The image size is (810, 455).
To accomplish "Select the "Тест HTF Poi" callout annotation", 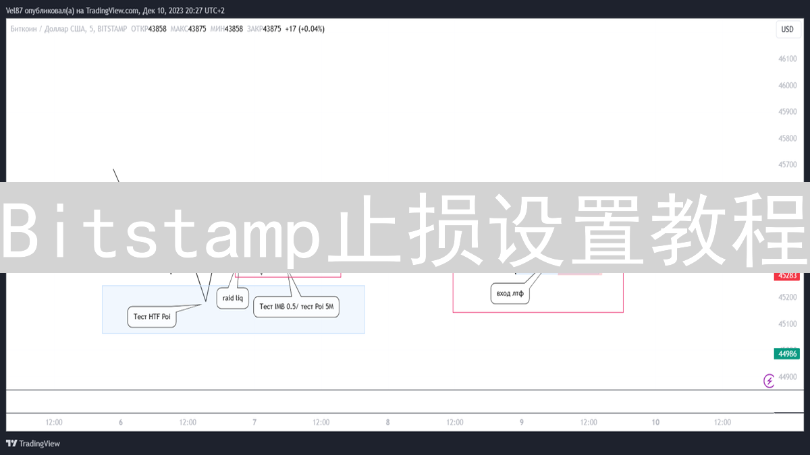I will click(x=152, y=317).
